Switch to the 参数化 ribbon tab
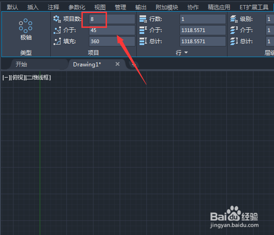This screenshot has width=274, height=235. [x=77, y=7]
